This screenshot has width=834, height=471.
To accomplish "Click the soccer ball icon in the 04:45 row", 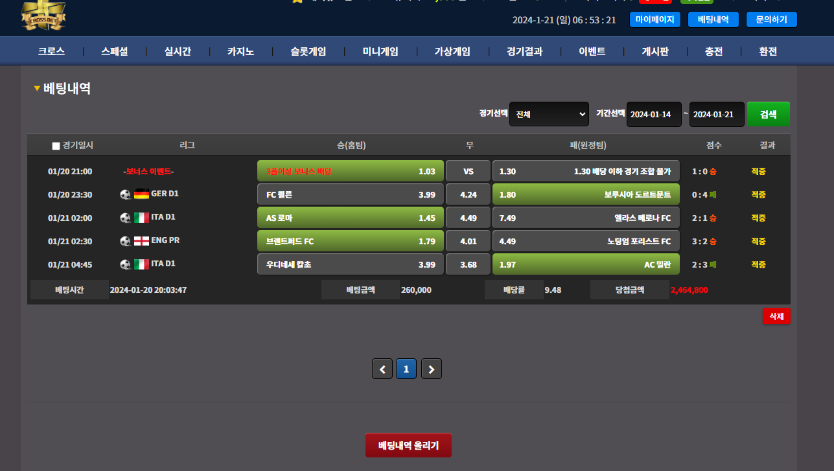I will (126, 264).
